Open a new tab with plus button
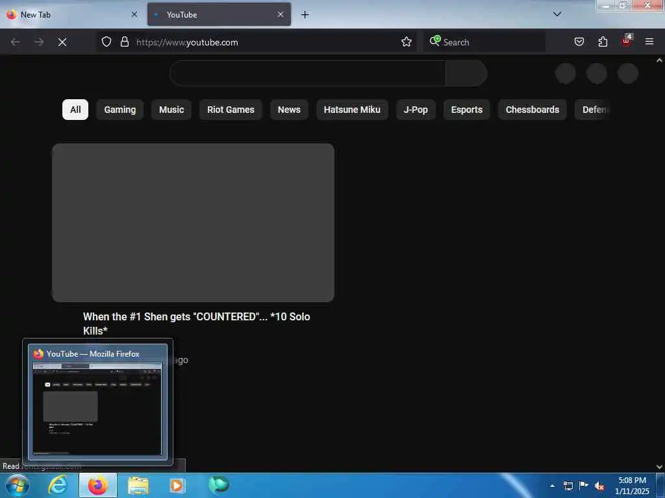This screenshot has width=665, height=498. click(305, 15)
